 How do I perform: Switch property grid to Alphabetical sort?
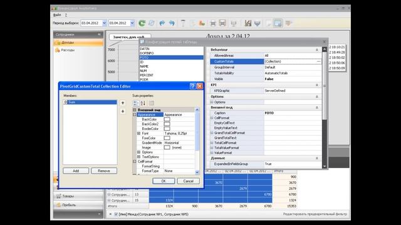[143, 103]
